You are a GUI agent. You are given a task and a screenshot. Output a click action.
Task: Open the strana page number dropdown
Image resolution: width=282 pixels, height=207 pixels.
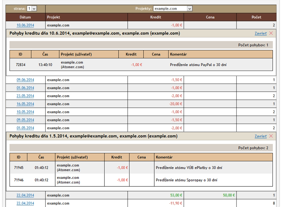tap(32, 9)
